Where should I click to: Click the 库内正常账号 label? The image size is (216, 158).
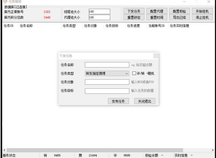pos(14,12)
